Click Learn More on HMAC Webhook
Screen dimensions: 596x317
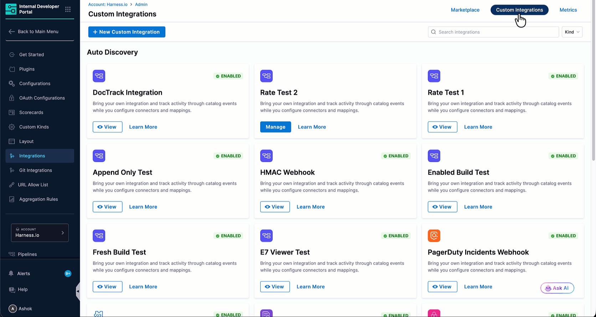pyautogui.click(x=310, y=207)
